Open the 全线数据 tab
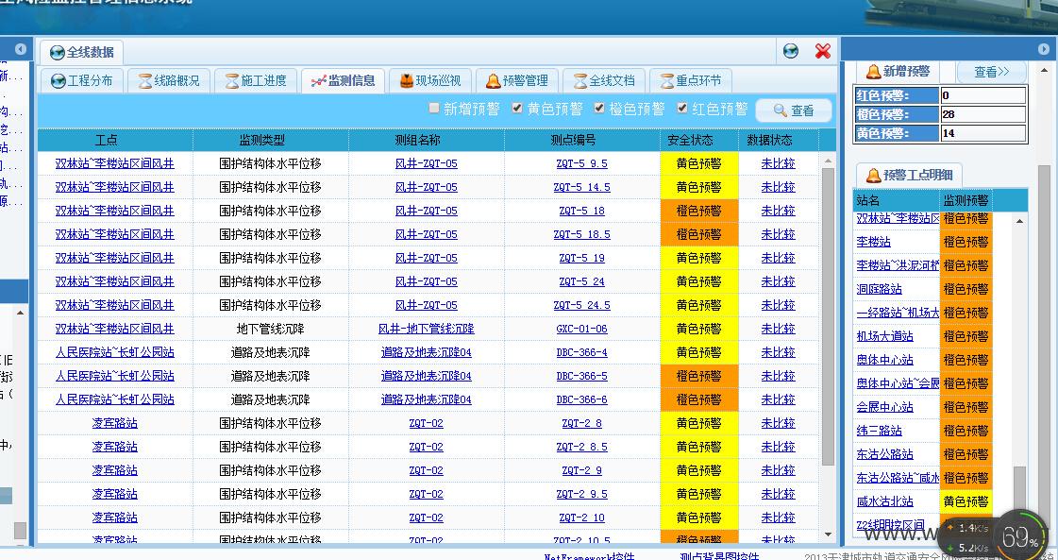1058x560 pixels. pyautogui.click(x=82, y=53)
